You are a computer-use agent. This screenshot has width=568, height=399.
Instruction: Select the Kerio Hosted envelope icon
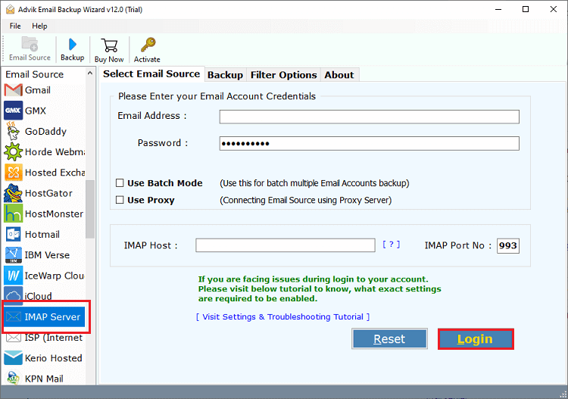click(x=13, y=358)
